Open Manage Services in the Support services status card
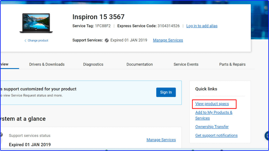The height and width of the screenshot is (151, 269). pyautogui.click(x=161, y=140)
